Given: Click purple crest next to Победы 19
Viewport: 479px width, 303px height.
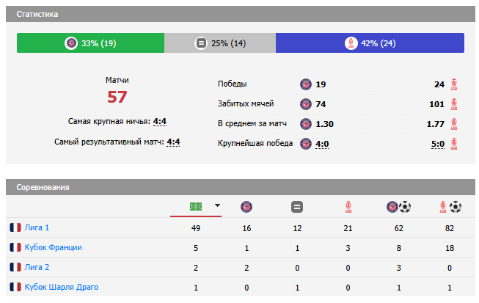Looking at the screenshot, I should click(306, 84).
